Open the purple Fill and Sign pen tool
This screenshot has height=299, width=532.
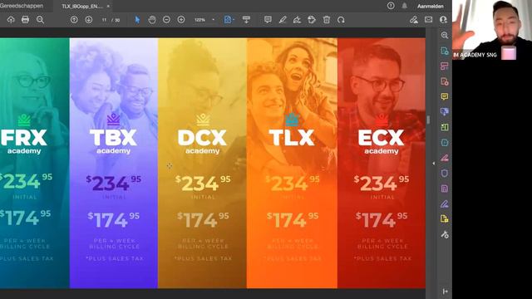click(445, 203)
